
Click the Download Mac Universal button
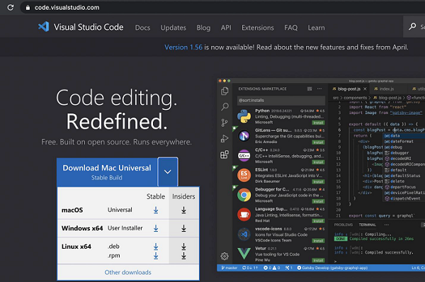click(x=107, y=172)
